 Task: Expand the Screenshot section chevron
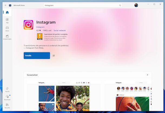[x=147, y=75]
